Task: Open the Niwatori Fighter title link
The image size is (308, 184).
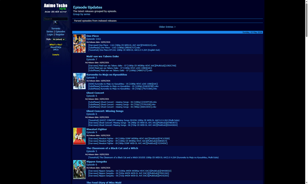Action: tap(97, 129)
